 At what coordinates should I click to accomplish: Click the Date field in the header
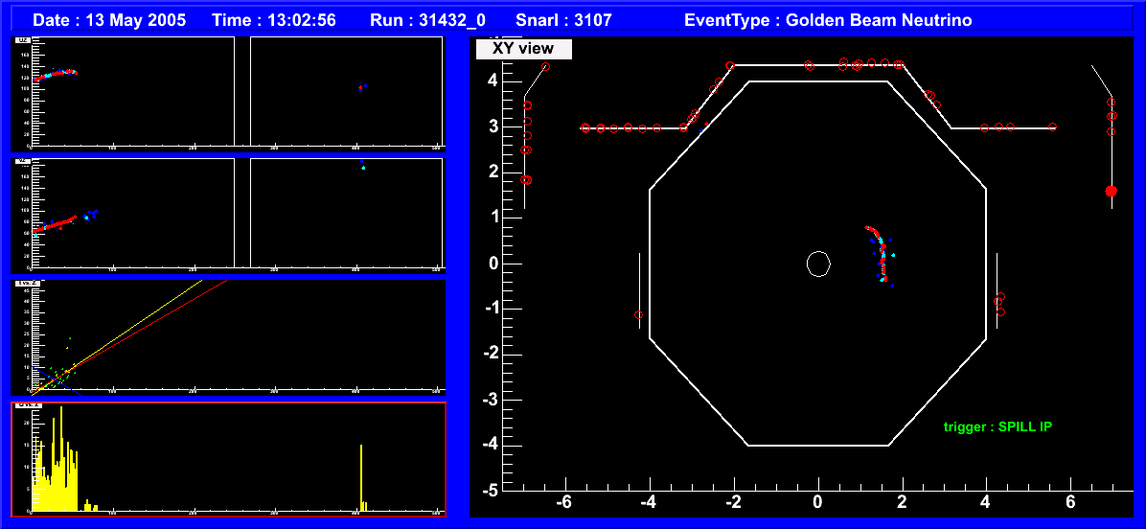click(110, 20)
